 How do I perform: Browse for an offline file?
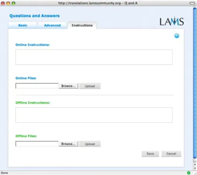(69, 144)
